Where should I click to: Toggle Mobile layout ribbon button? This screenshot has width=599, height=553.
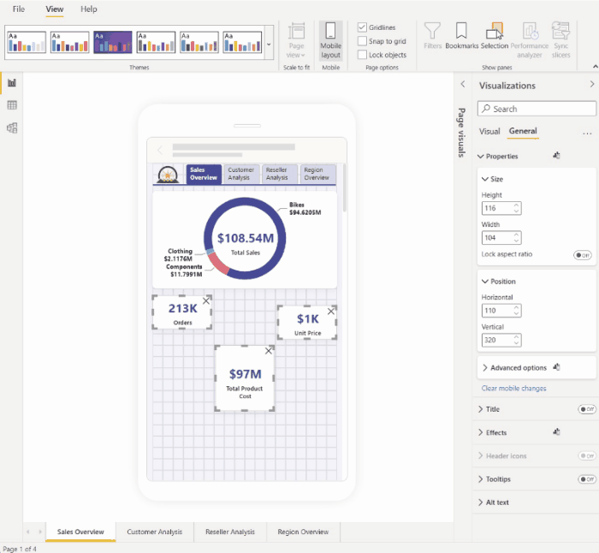coord(330,40)
